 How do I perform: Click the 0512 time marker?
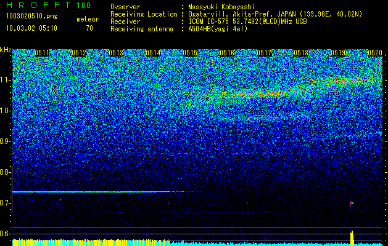point(79,53)
